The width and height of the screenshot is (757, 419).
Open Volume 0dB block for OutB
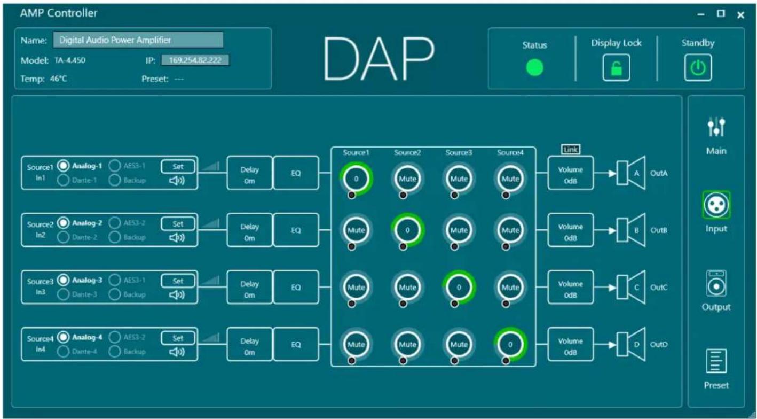[x=570, y=230]
